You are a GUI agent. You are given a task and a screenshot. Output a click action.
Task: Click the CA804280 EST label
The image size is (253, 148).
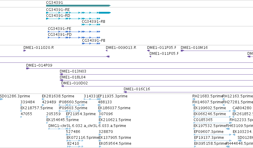pos(242,108)
